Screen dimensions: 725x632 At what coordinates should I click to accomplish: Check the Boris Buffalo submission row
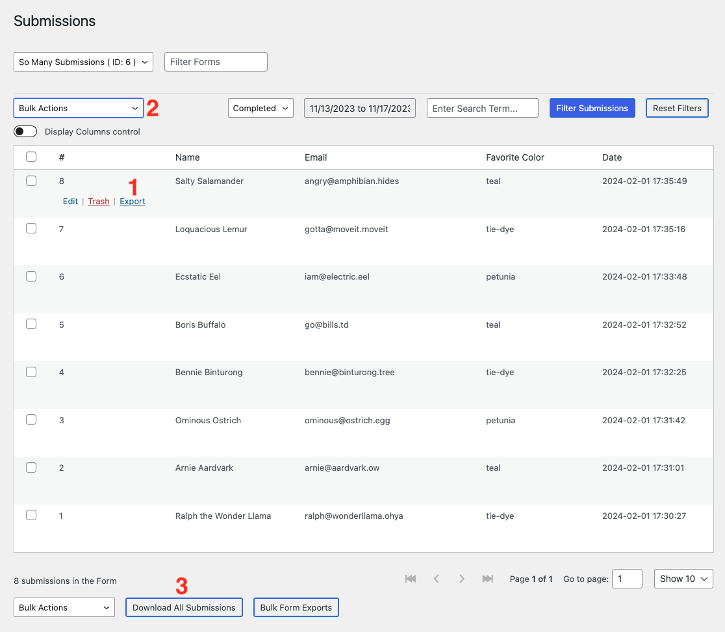tap(31, 324)
